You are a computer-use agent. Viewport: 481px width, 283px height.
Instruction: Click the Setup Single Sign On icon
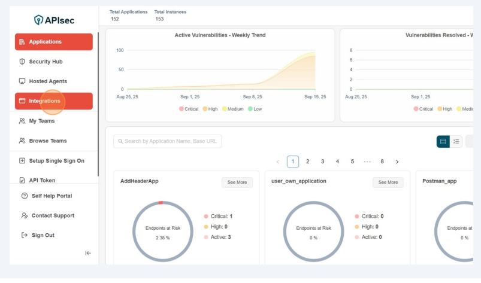(x=22, y=161)
